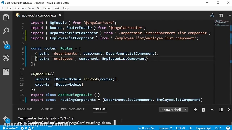The height and width of the screenshot is (130, 232).
Task: Click '@angular/core' import string on line 1
Action: [99, 23]
